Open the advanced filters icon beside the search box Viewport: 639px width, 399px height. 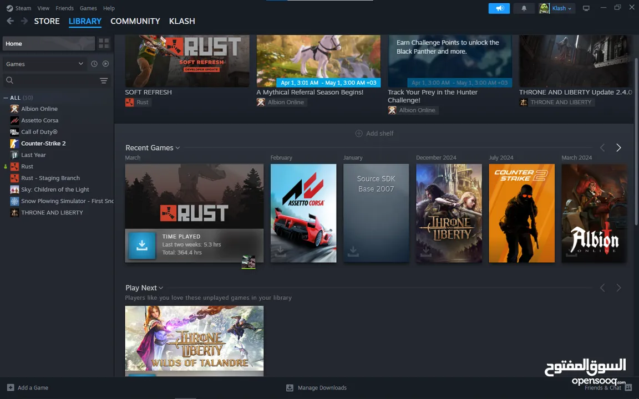(x=104, y=80)
